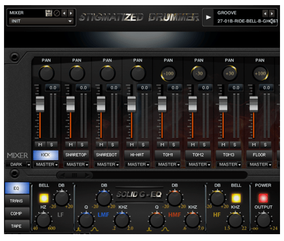The width and height of the screenshot is (284, 241).
Task: Adjust the LMF band DB gain knob
Action: point(104,198)
